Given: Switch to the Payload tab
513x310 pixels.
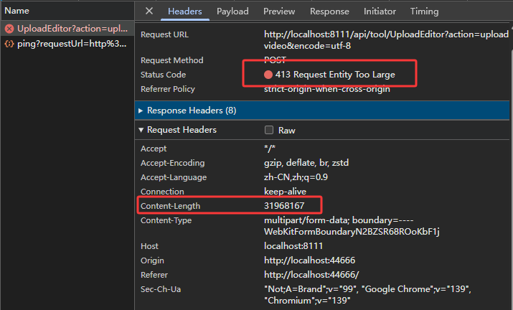Looking at the screenshot, I should pos(232,11).
